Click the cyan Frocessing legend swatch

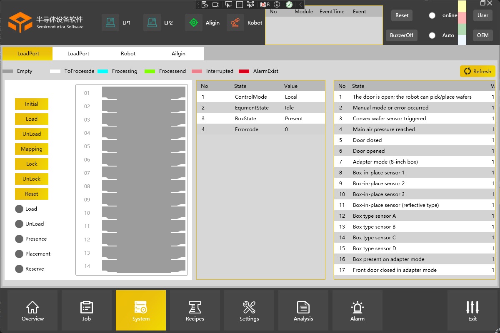coord(102,71)
